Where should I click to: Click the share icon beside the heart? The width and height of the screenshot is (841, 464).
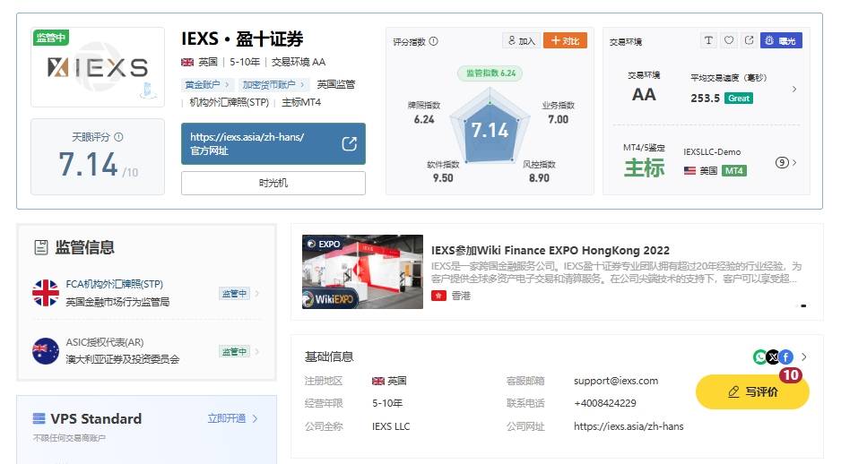click(x=749, y=40)
